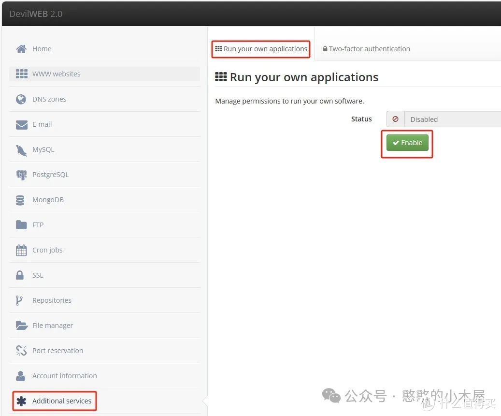Open the File manager
This screenshot has height=416, width=501.
pyautogui.click(x=104, y=326)
